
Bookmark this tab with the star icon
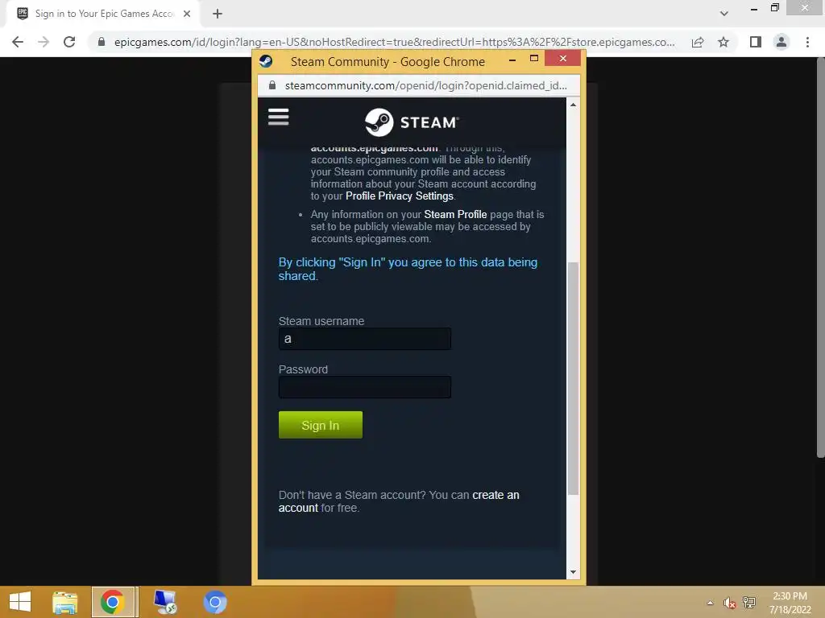point(723,42)
